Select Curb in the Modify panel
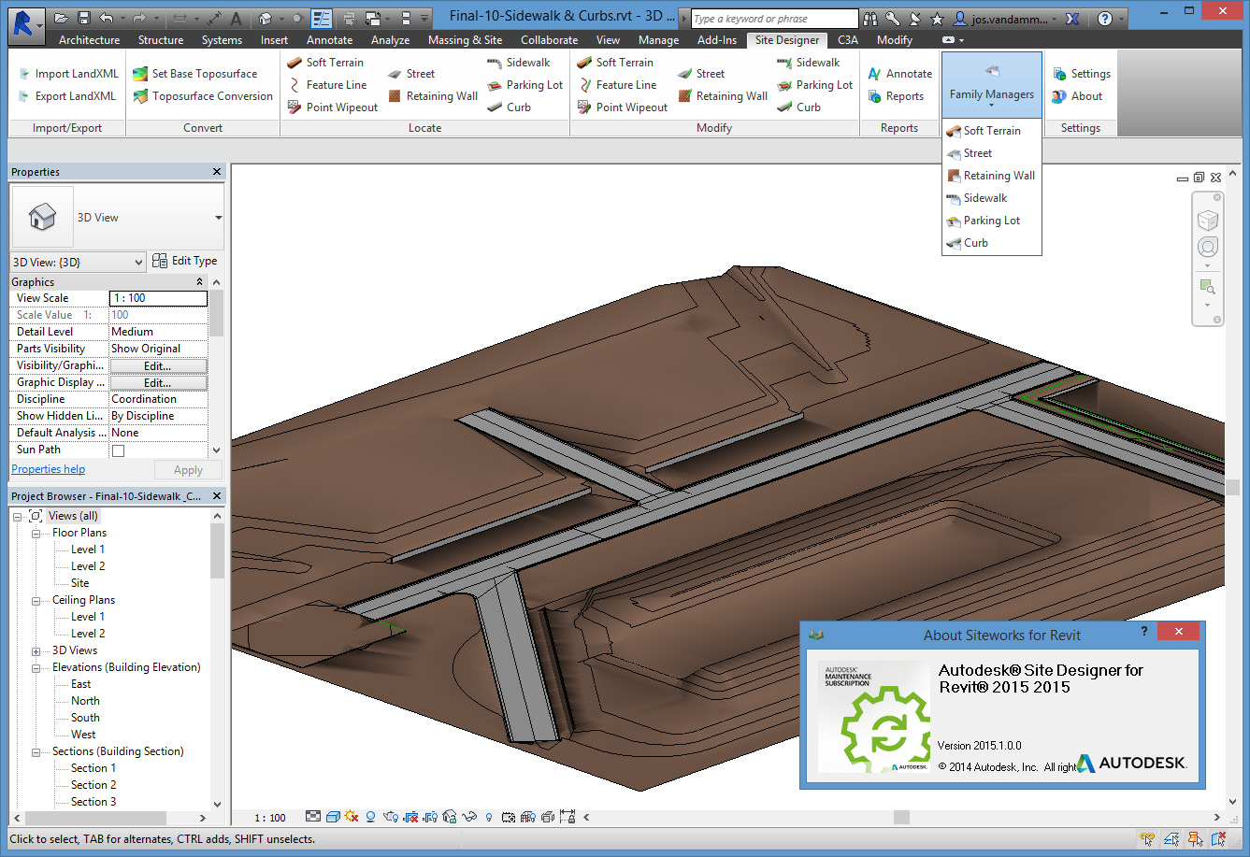The width and height of the screenshot is (1250, 857). pos(798,107)
